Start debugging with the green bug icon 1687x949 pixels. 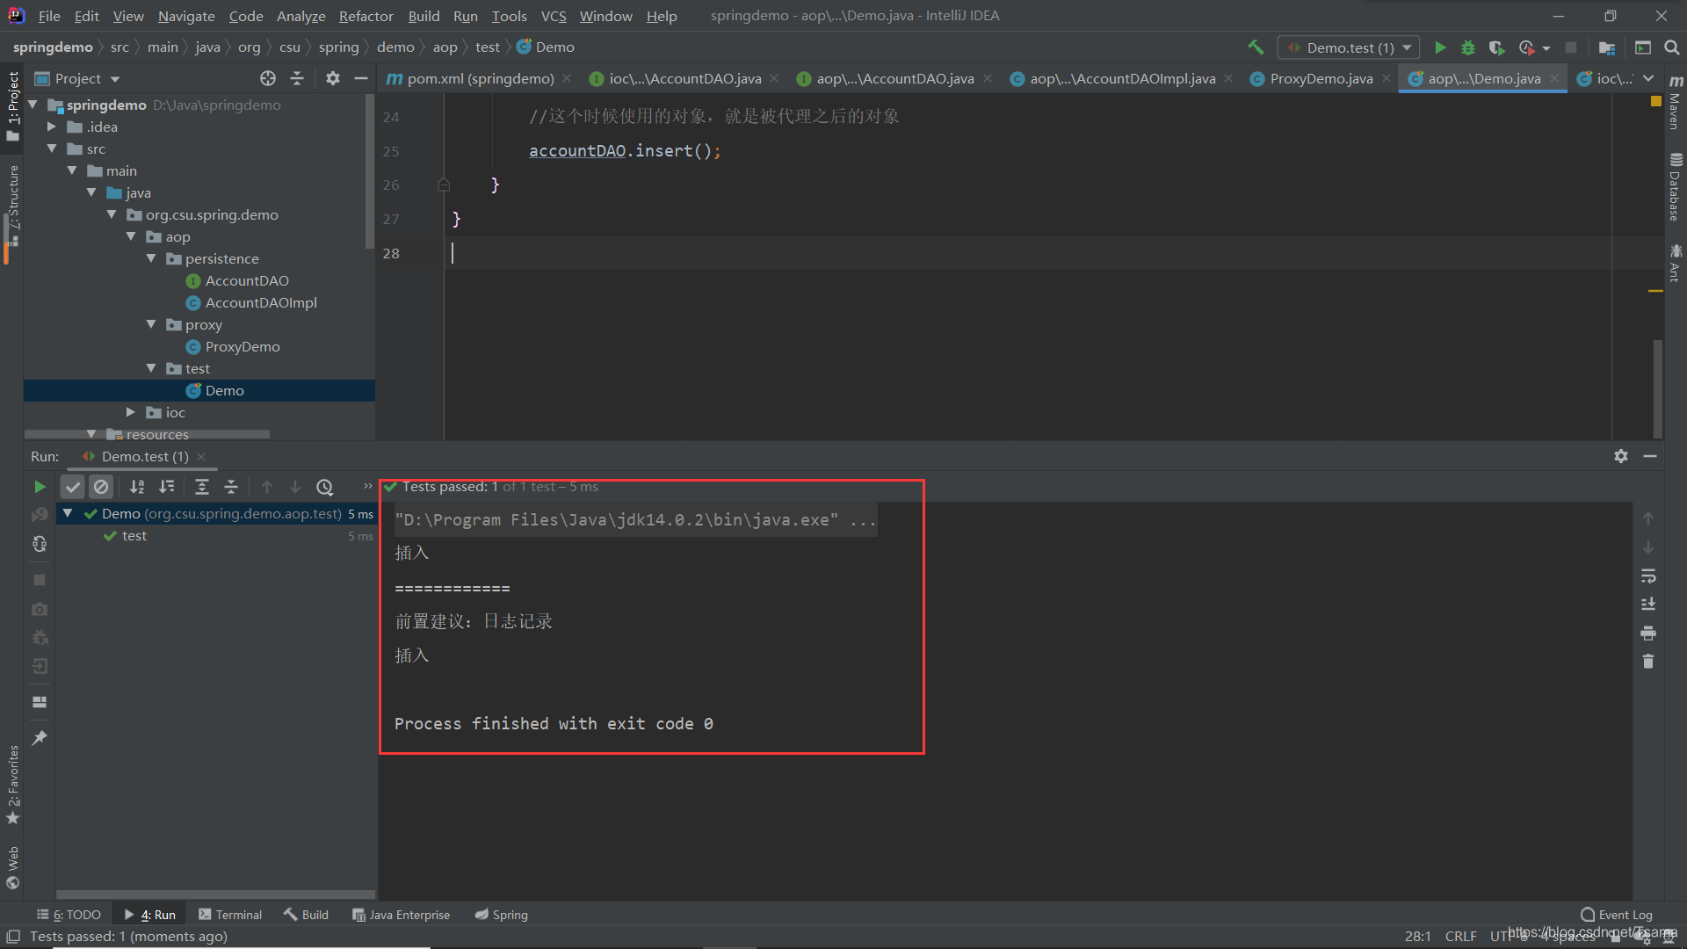pyautogui.click(x=1468, y=47)
